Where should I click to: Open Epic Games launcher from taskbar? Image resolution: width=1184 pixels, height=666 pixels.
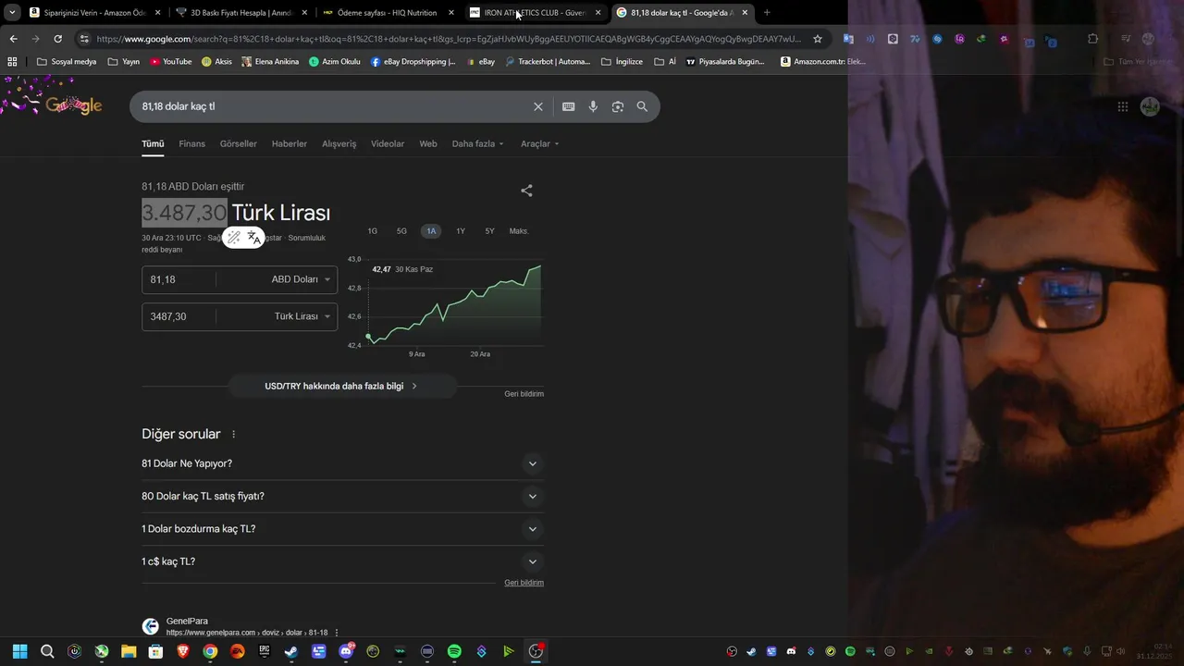pos(265,651)
